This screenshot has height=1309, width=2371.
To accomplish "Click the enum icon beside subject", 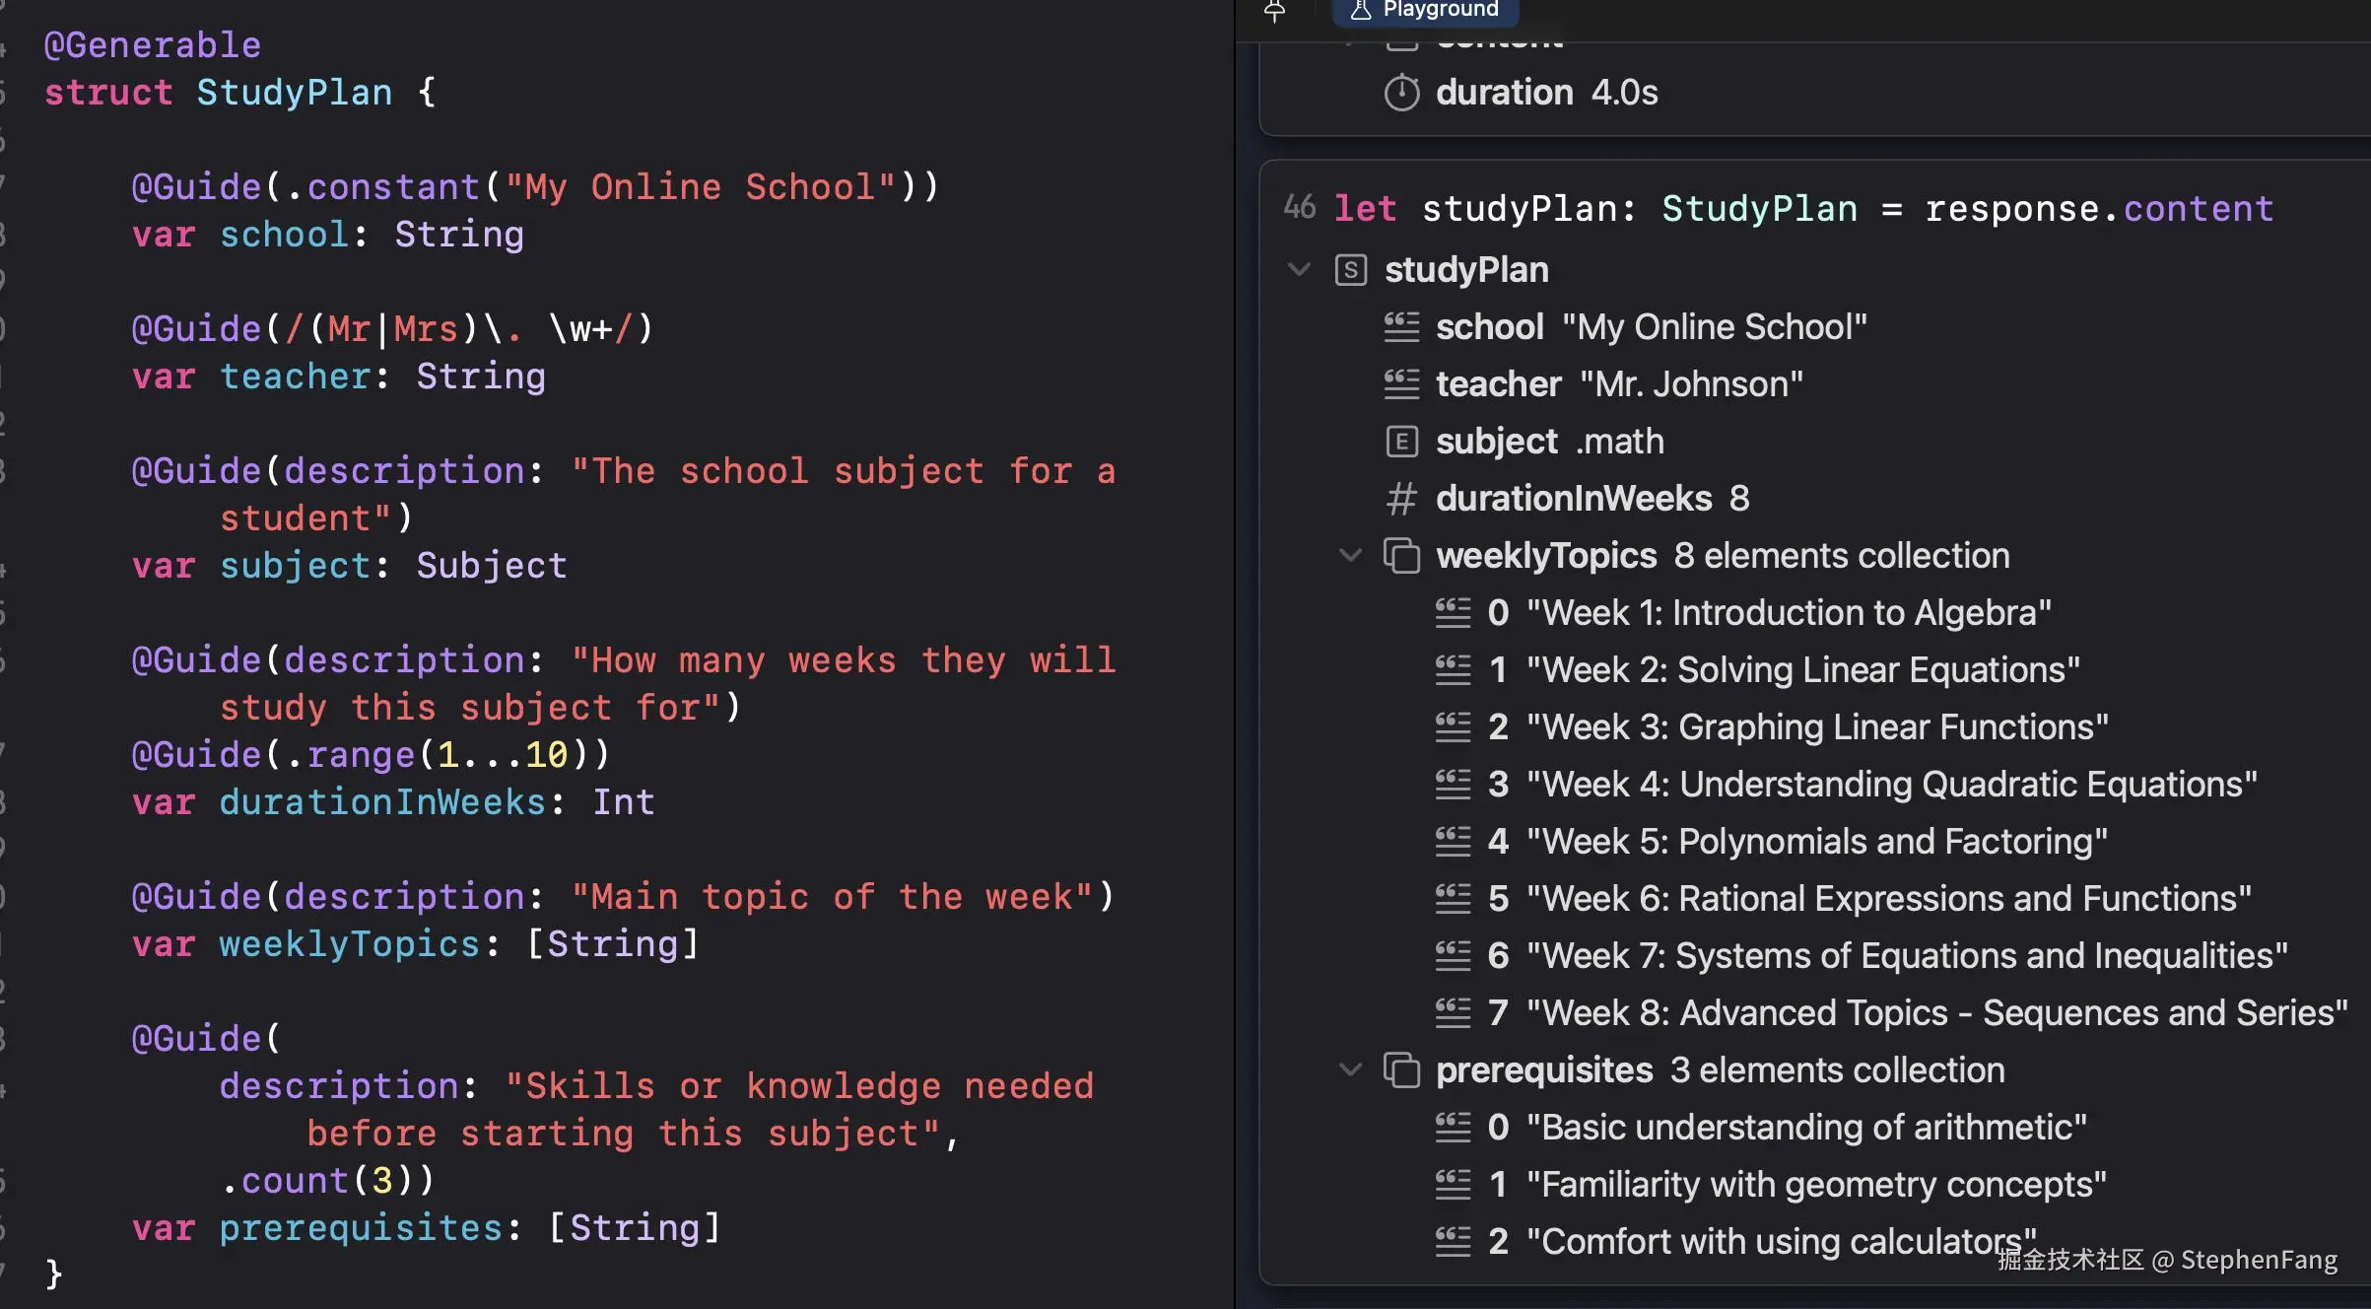I will click(1401, 442).
